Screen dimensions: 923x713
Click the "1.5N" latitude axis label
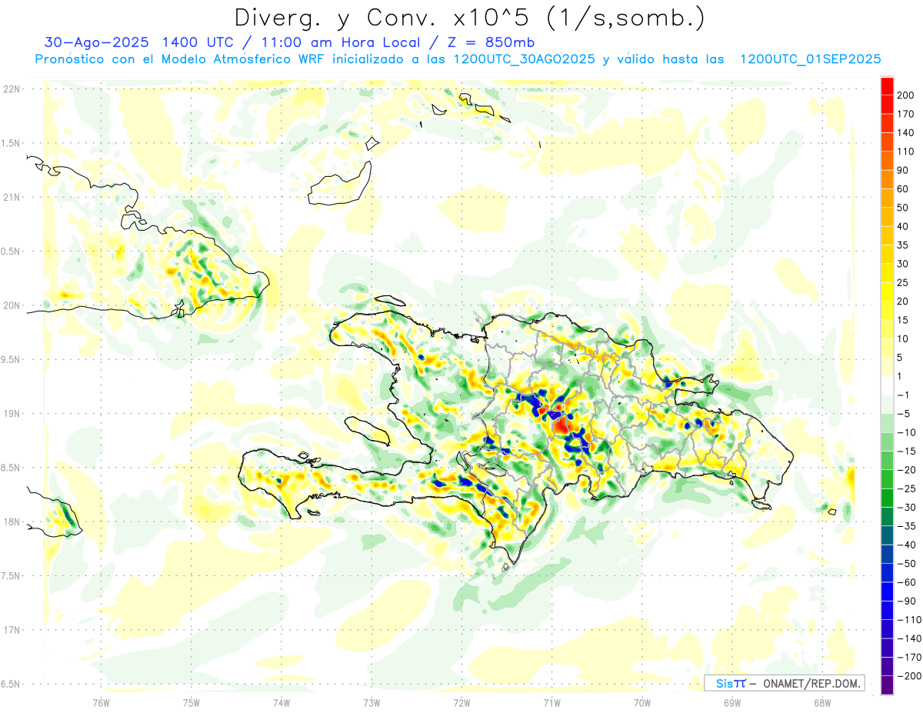pyautogui.click(x=11, y=143)
